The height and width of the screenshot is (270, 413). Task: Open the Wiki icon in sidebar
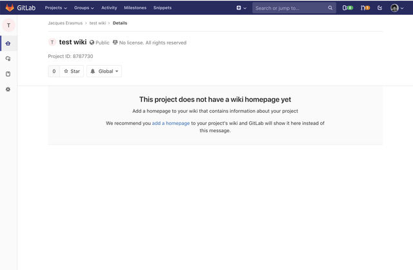[x=8, y=74]
